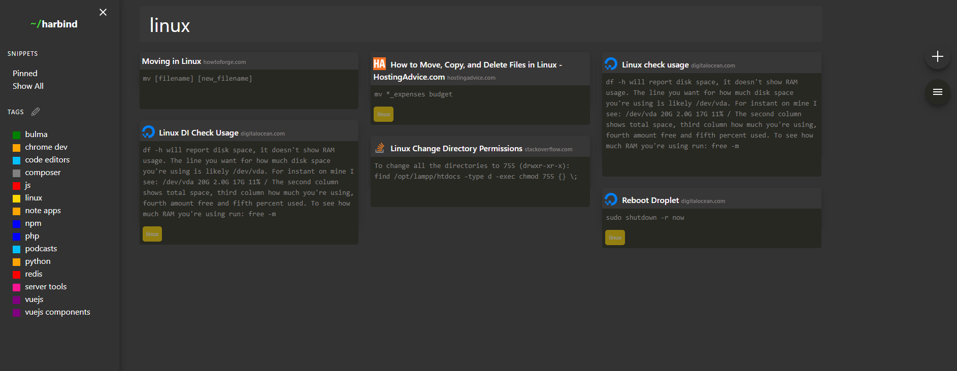Click the 'mv [filename] [new_filename]' code text

coord(197,79)
